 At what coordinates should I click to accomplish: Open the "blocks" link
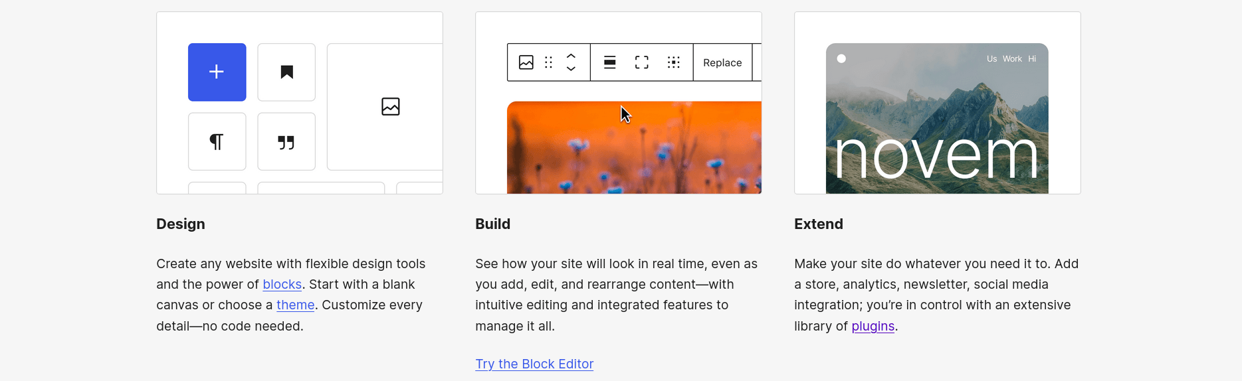pos(282,285)
